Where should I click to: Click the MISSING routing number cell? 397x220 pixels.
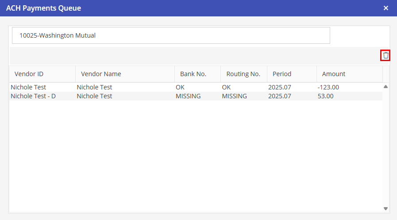pyautogui.click(x=235, y=96)
